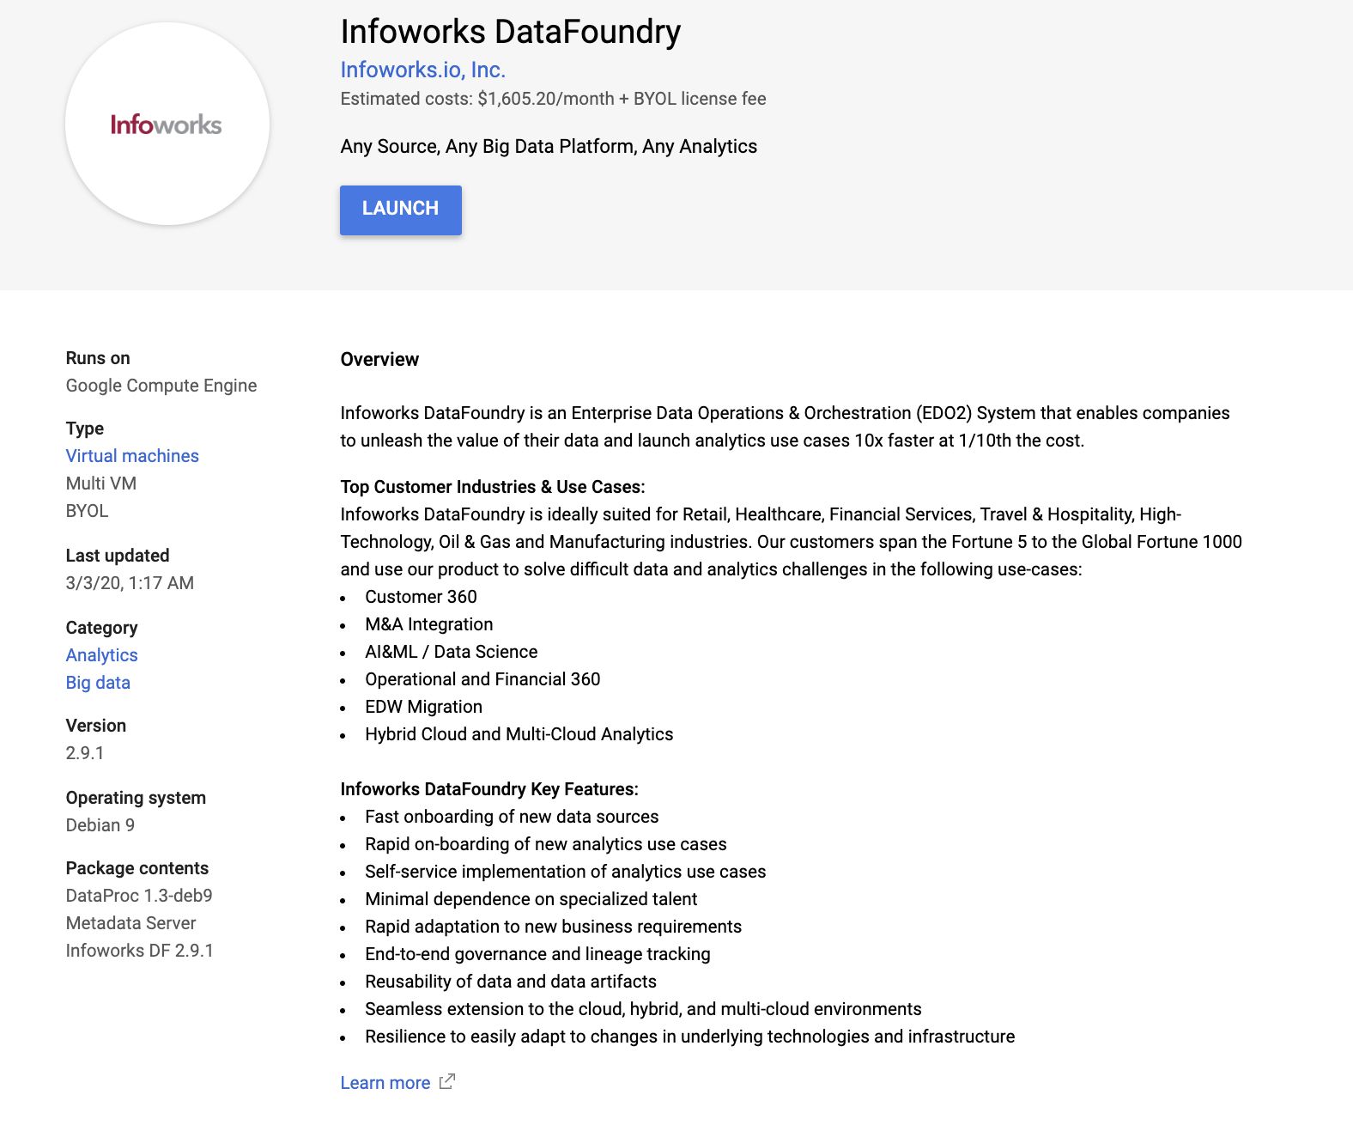
Task: Click Hybrid Cloud and Multi-Cloud Analytics bullet
Action: coord(519,734)
